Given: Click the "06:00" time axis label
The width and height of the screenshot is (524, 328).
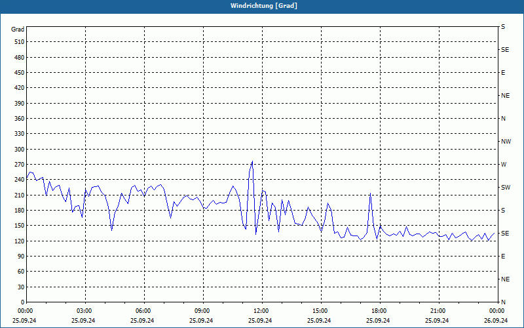Looking at the screenshot, I should pos(144,311).
